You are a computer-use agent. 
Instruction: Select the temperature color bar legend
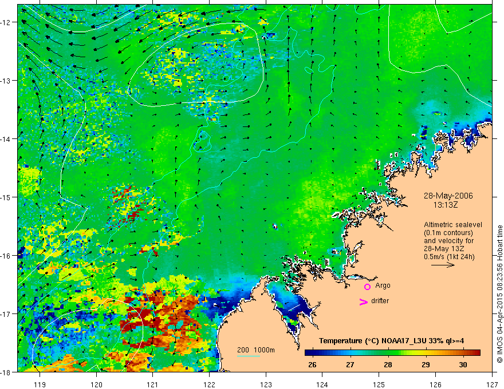tap(392, 353)
